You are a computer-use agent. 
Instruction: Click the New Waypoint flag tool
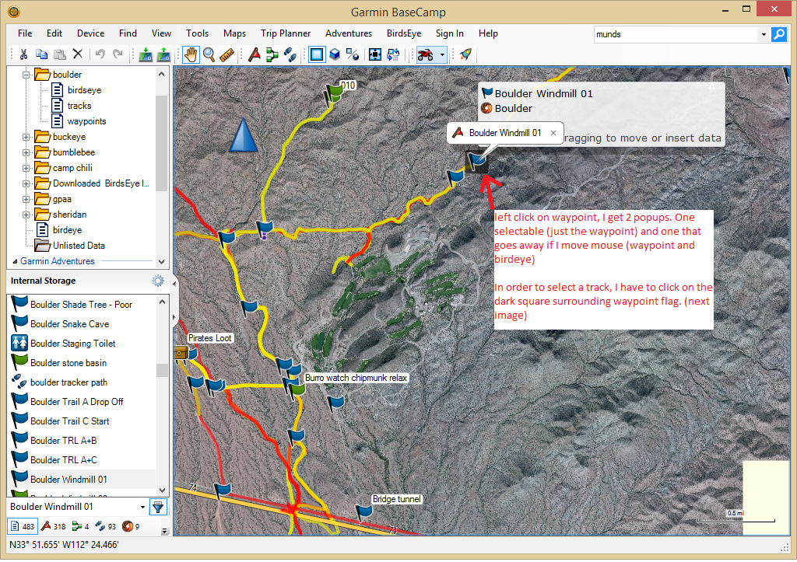click(254, 54)
